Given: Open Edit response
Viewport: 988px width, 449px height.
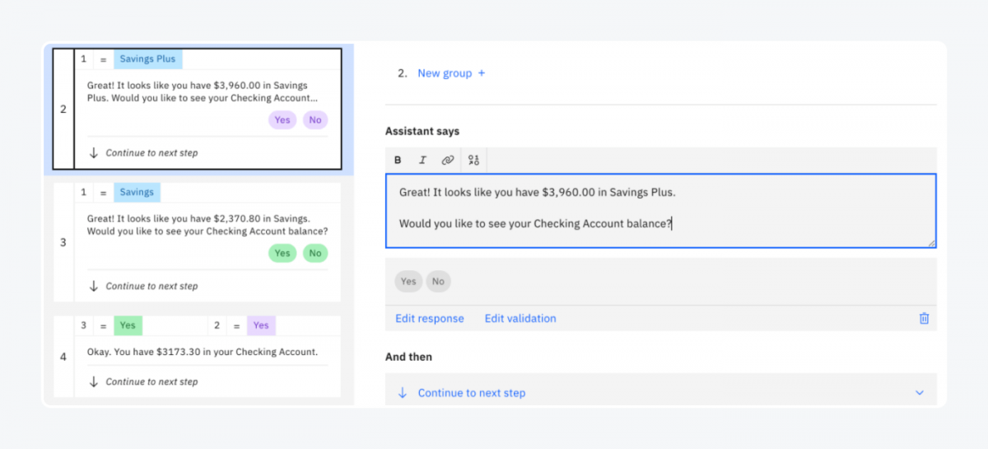Looking at the screenshot, I should (430, 318).
